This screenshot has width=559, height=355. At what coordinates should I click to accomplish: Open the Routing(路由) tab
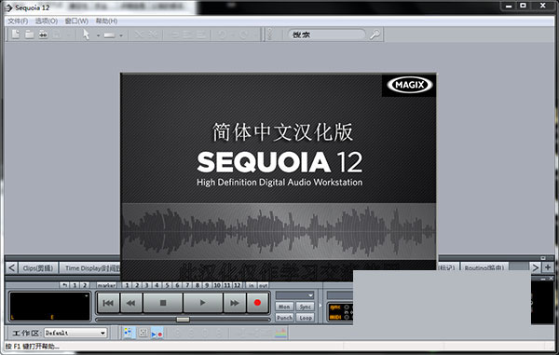[x=484, y=267]
